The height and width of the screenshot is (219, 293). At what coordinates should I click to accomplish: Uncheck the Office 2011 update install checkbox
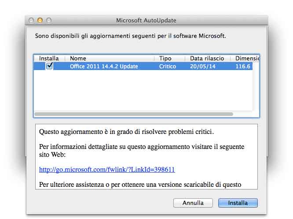(x=49, y=66)
